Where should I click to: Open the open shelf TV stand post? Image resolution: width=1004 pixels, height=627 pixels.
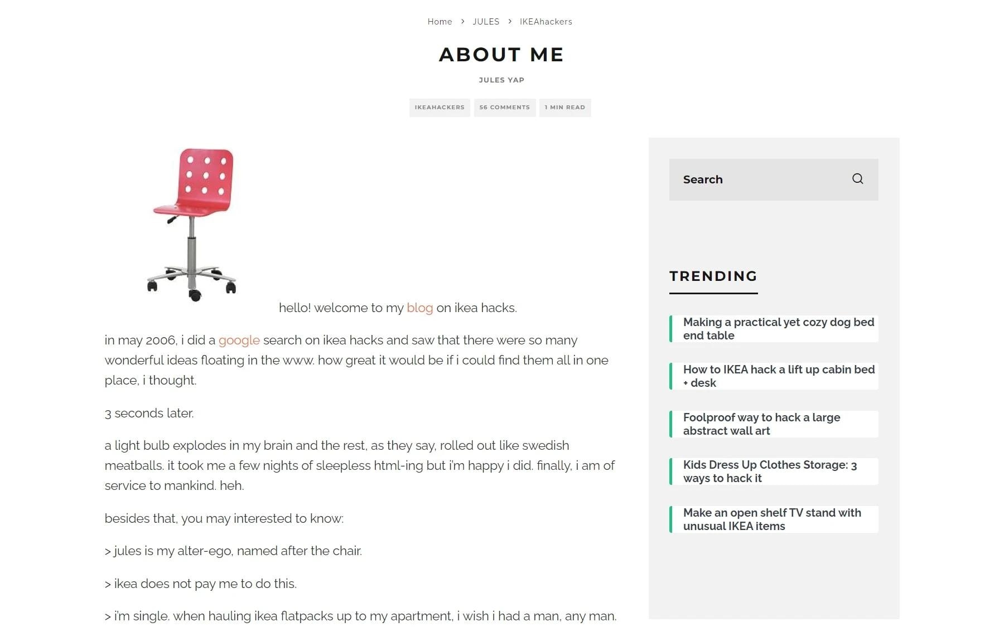(x=772, y=519)
